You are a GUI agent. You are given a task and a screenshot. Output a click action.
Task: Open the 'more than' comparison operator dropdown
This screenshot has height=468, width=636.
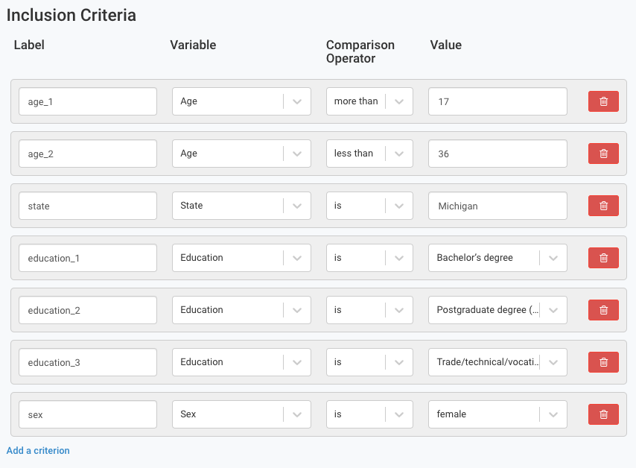point(369,101)
